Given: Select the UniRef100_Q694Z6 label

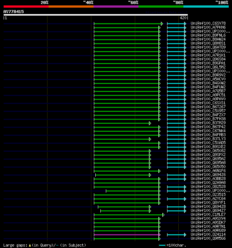Looking at the screenshot, I should pyautogui.click(x=208, y=175).
